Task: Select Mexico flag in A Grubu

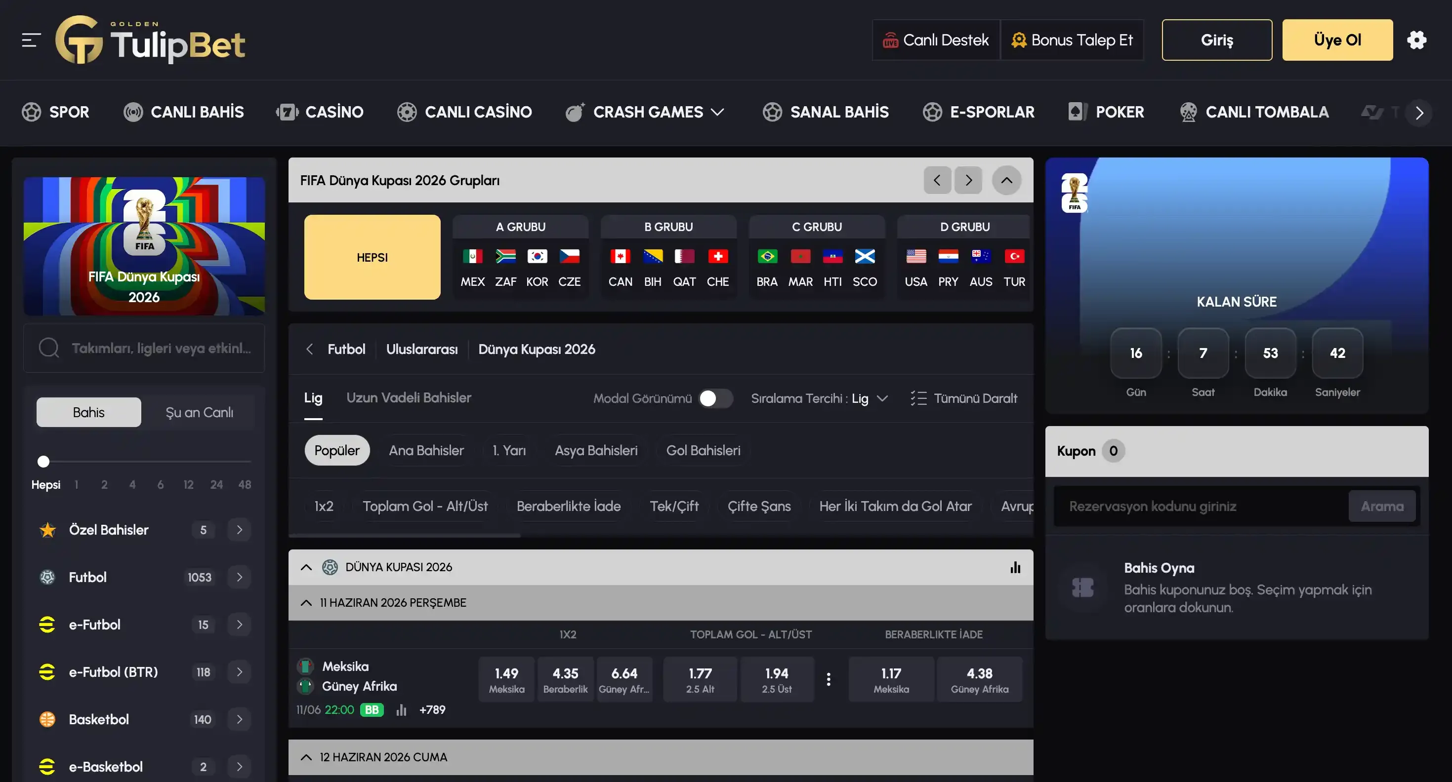Action: click(x=472, y=256)
